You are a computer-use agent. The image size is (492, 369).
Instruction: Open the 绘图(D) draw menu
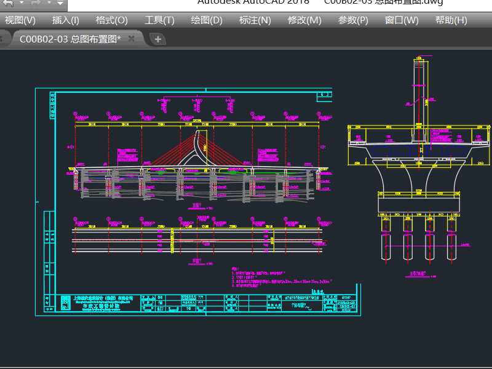click(x=207, y=20)
